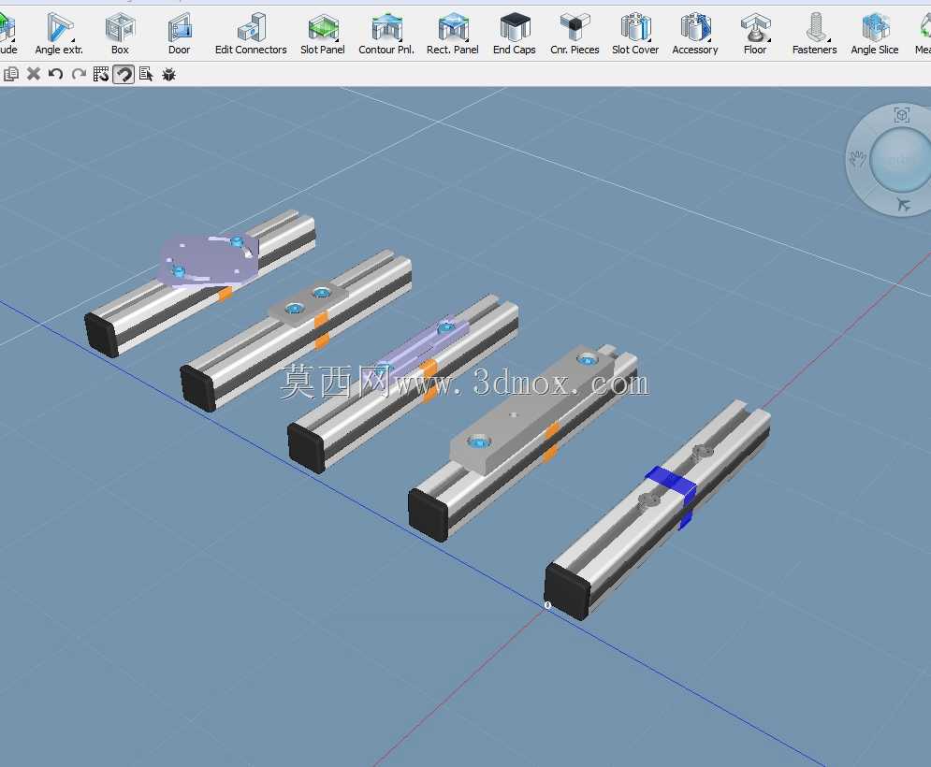931x767 pixels.
Task: Toggle the bug debug icon
Action: pyautogui.click(x=168, y=74)
